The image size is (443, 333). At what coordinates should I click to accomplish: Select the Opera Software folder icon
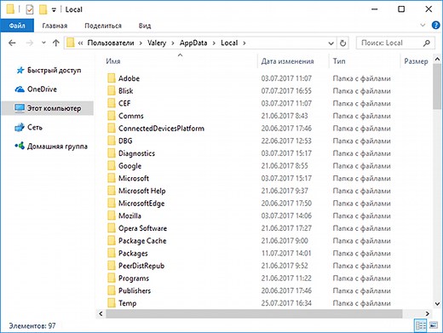(112, 228)
